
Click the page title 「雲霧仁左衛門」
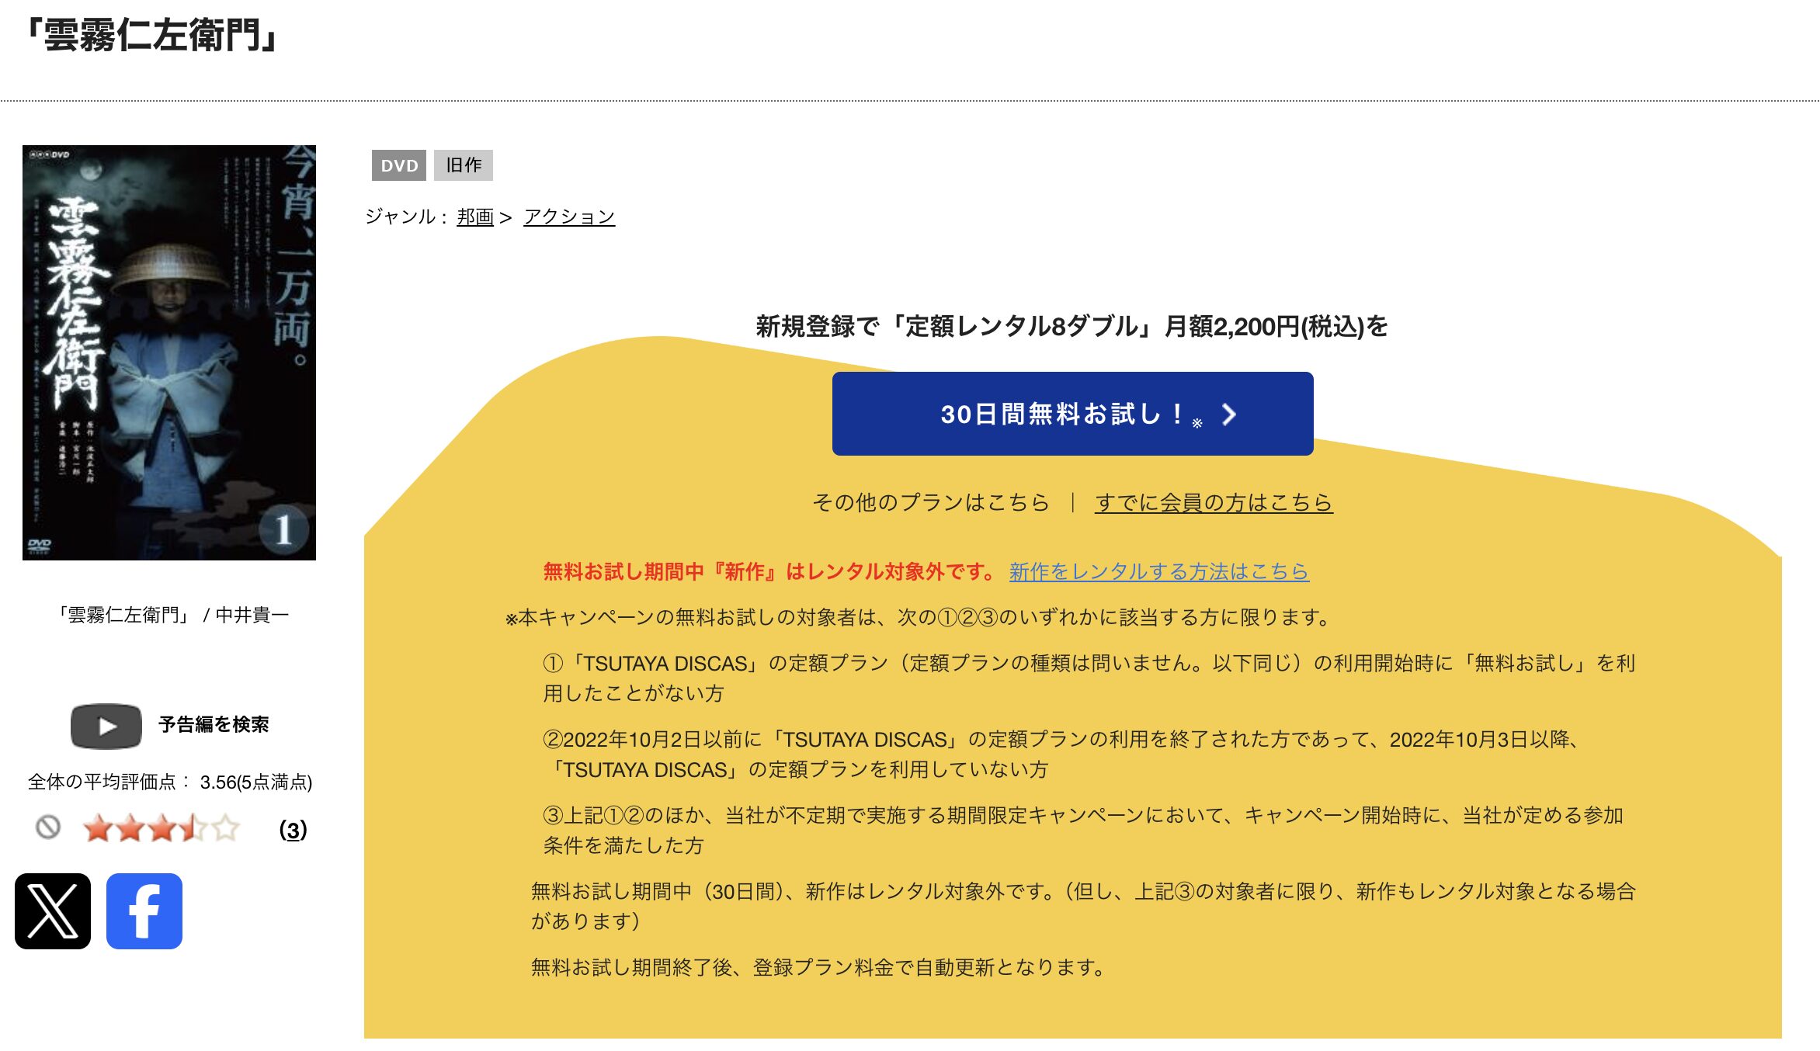(150, 36)
